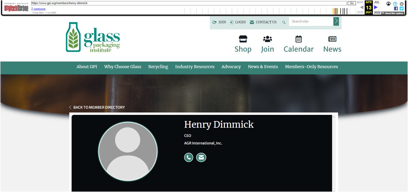This screenshot has height=192, width=408.
Task: Close the Wayback Machine toolbar
Action: click(402, 4)
